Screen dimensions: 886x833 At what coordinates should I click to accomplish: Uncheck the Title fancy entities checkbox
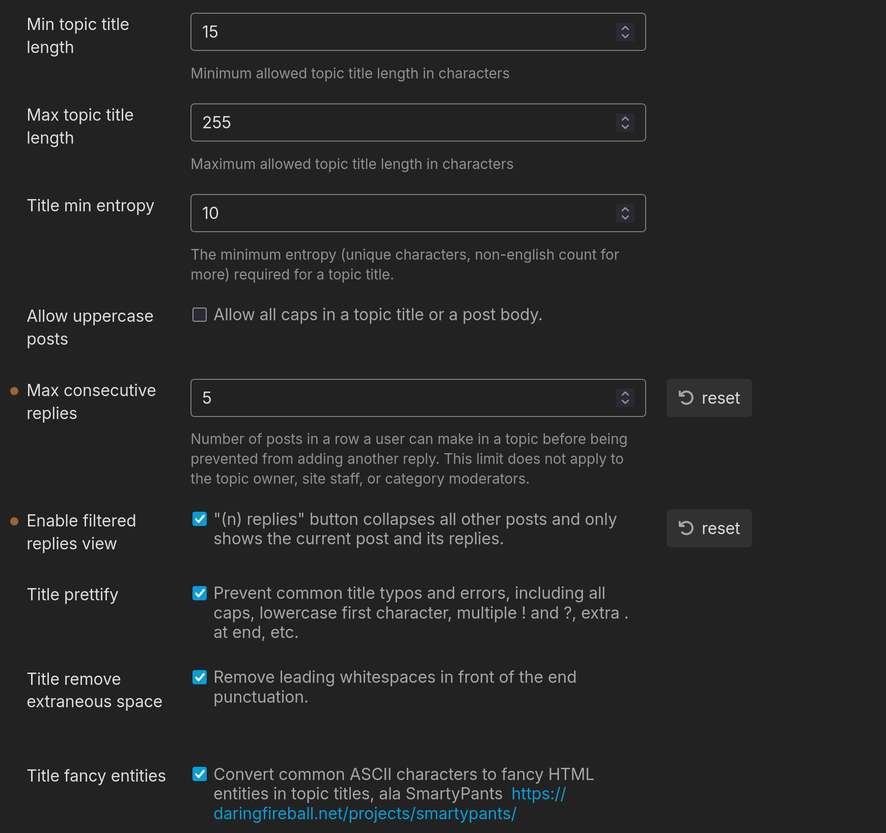tap(200, 774)
